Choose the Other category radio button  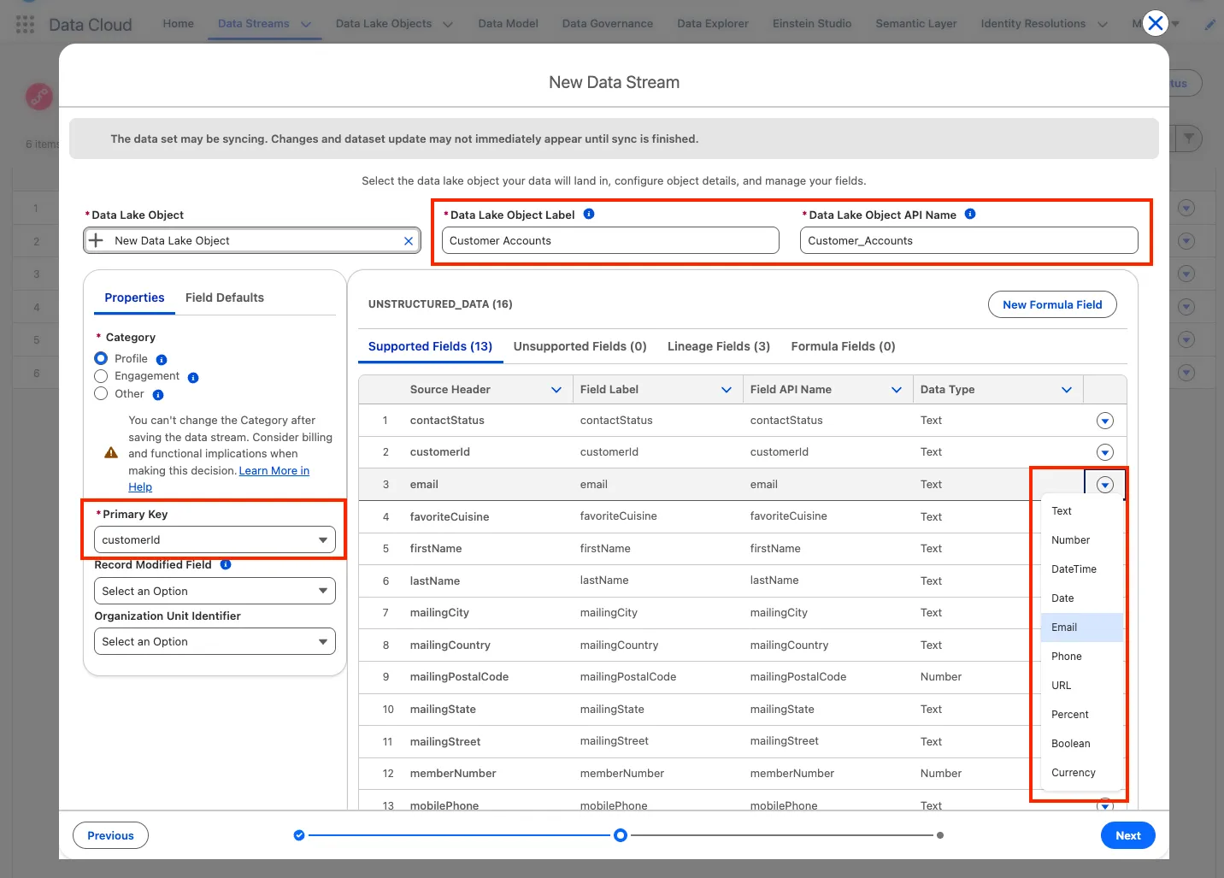coord(101,393)
